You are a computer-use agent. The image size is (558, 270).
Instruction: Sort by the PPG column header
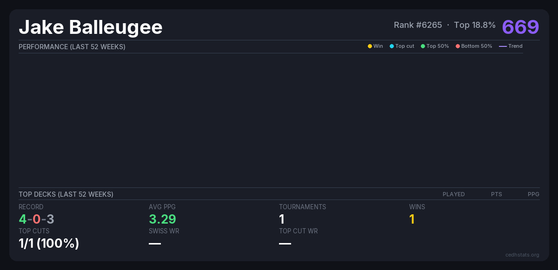pyautogui.click(x=533, y=194)
